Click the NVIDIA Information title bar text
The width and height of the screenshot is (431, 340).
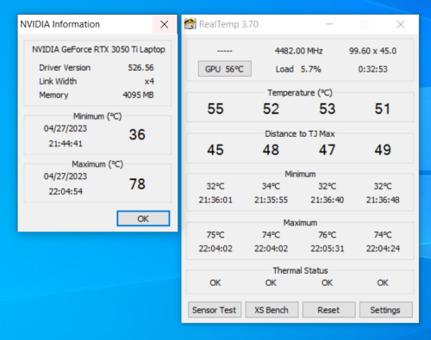tap(60, 24)
